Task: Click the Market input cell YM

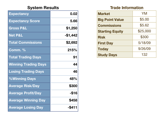Action: point(144,14)
